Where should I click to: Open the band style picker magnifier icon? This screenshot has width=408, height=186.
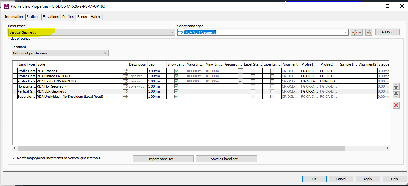(368, 32)
